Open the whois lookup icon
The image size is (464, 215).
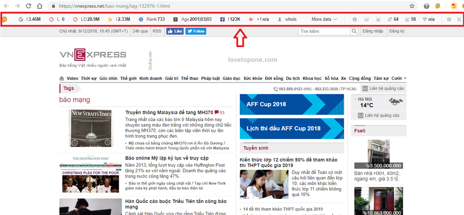279,19
